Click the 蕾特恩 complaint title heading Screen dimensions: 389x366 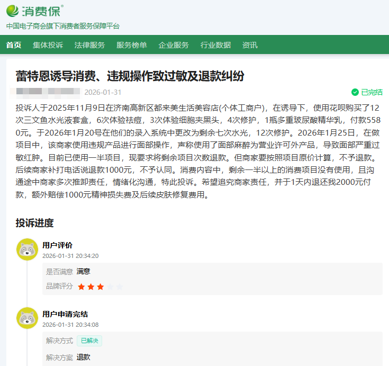(x=130, y=76)
